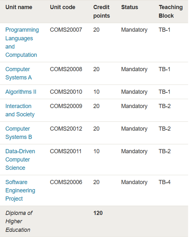Click the Unit code column header
This screenshot has height=237, width=189.
[x=62, y=7]
